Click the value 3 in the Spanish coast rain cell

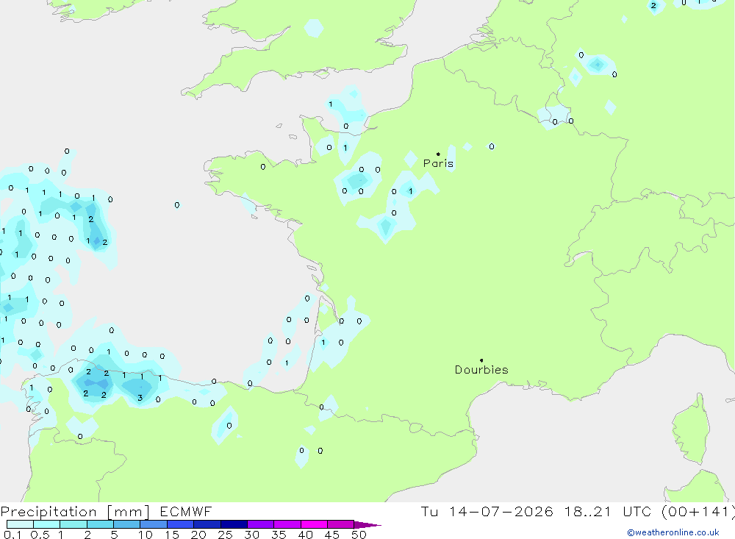point(140,398)
